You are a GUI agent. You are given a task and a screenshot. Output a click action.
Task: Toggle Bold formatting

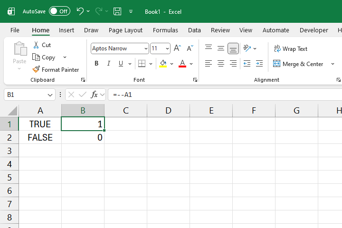point(96,64)
